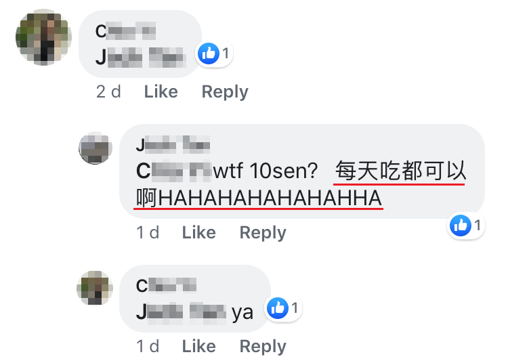The image size is (508, 363).
Task: Click the thumbs-up reaction on the 10sen comment
Action: pyautogui.click(x=461, y=225)
